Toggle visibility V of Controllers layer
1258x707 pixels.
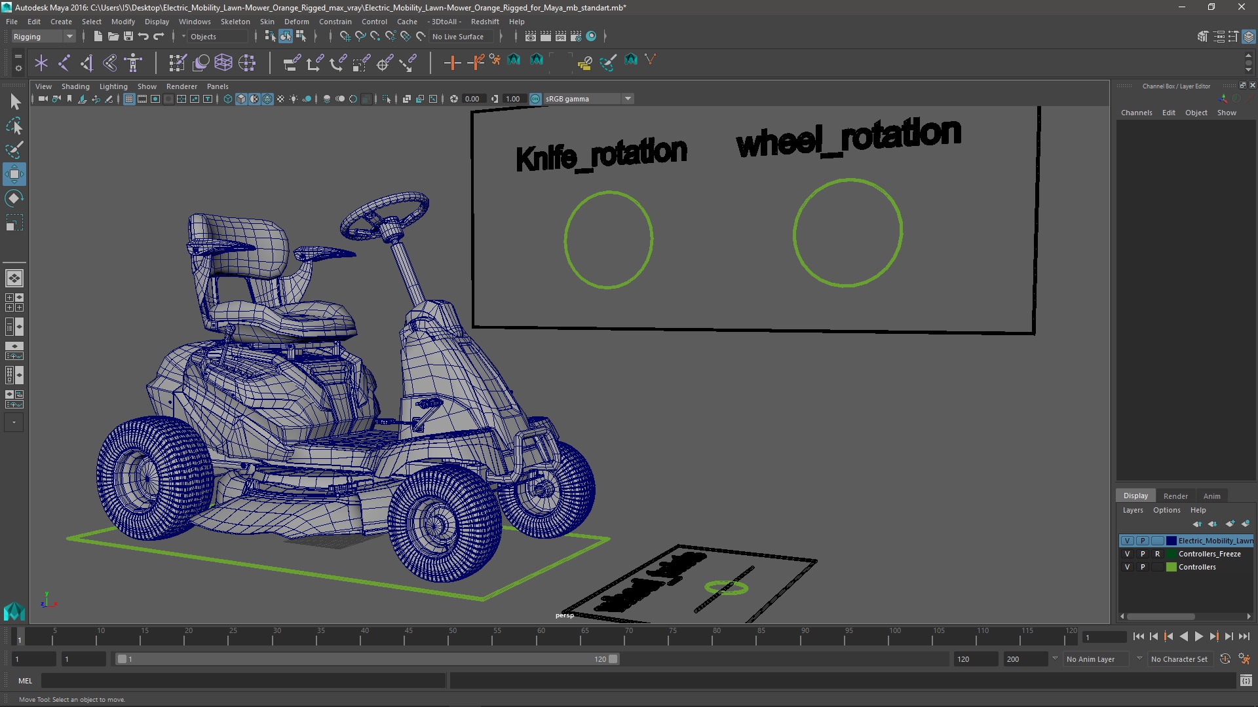[1127, 567]
